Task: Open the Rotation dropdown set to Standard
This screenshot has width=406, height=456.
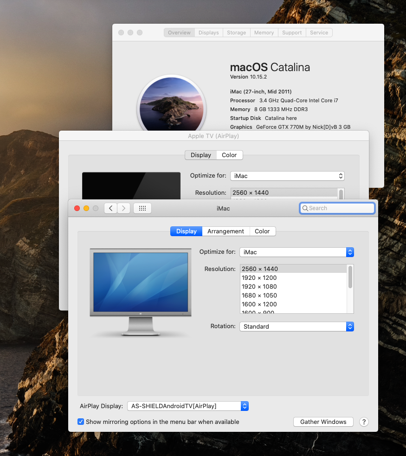Action: tap(296, 327)
